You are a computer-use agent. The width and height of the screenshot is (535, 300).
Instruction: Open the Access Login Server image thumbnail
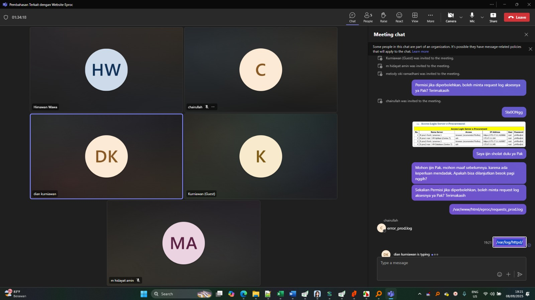click(469, 134)
